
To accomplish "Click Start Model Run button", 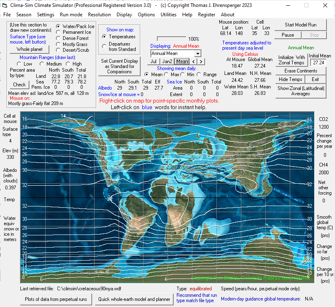I will click(300, 25).
